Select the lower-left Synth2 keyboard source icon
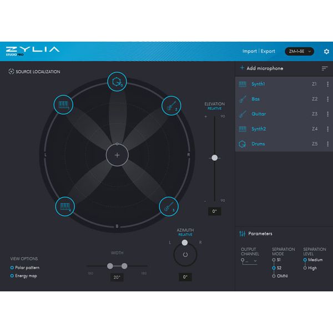The width and height of the screenshot is (333, 333). coord(65,206)
